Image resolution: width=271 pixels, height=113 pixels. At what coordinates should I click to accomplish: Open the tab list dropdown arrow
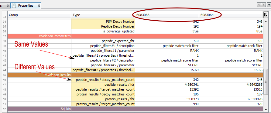point(269,5)
